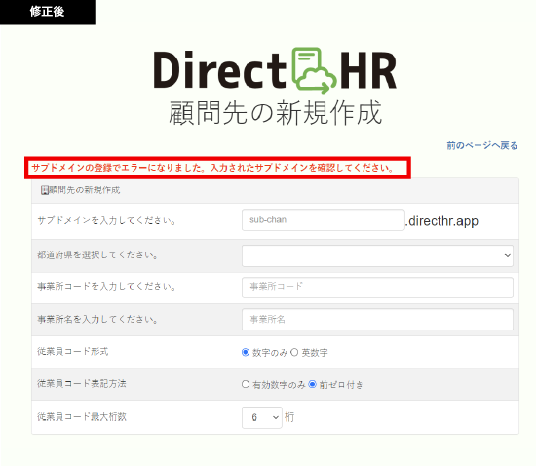The height and width of the screenshot is (466, 536).
Task: Click the 事業所コード input field
Action: [377, 288]
